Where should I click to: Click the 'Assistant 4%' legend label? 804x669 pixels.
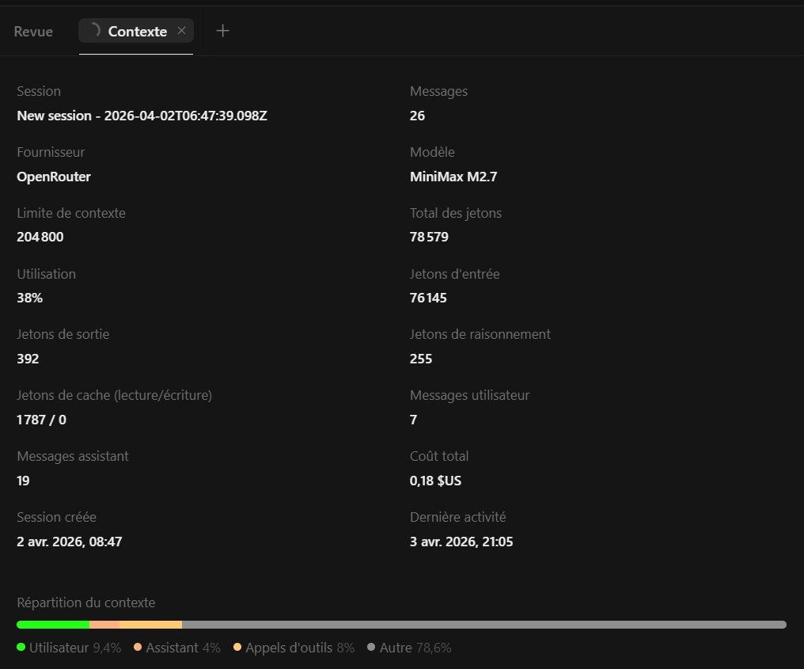click(183, 648)
